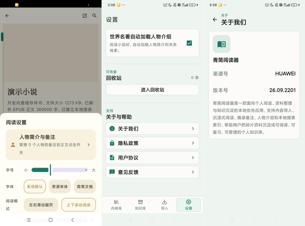
Task: Tap the muted bell icon in right status bar
Action: [x=277, y=5]
